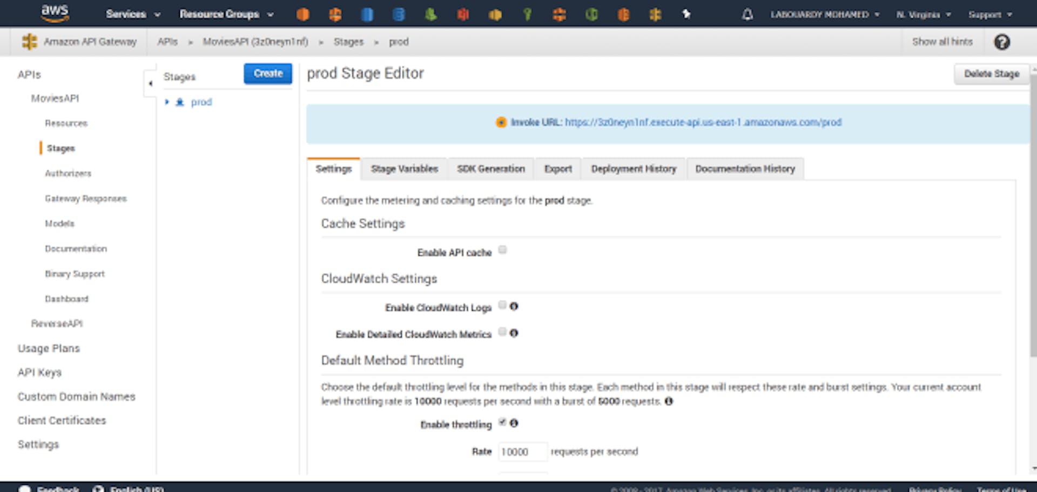The image size is (1037, 492).
Task: Select the prod stage in the tree
Action: pyautogui.click(x=201, y=102)
